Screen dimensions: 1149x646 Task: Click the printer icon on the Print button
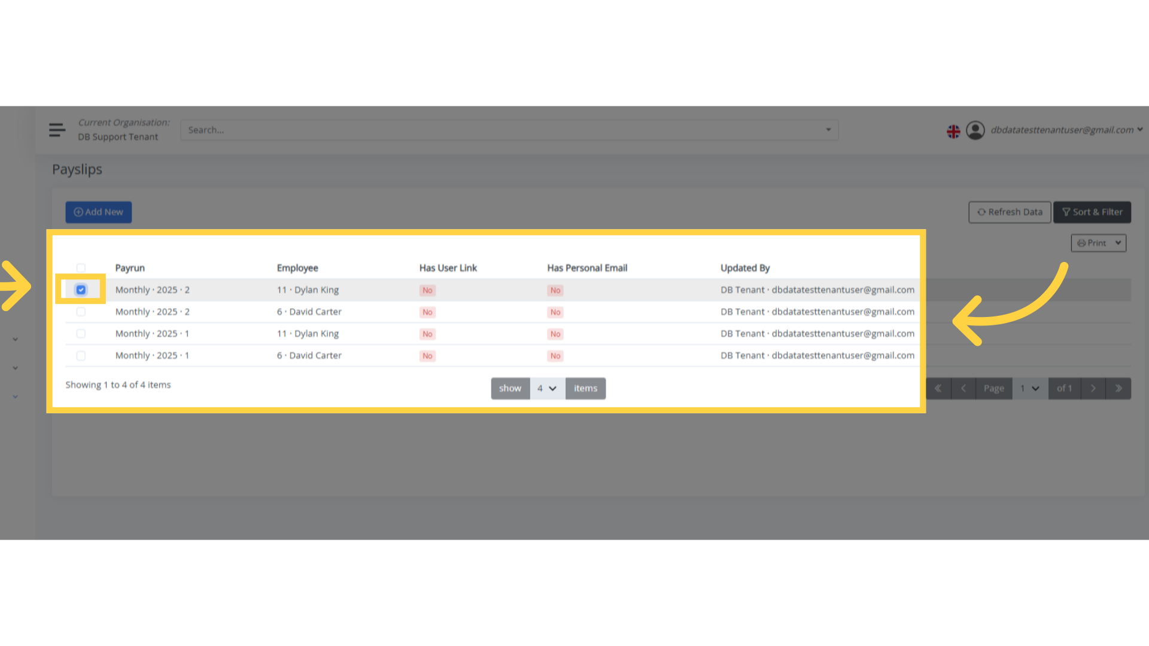pos(1081,243)
